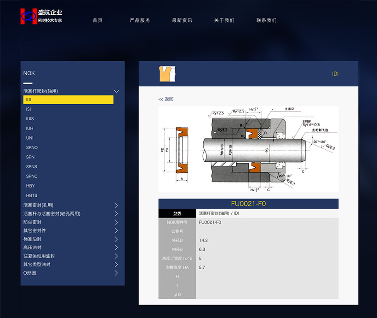The image size is (377, 318).
Task: Open the 首页 menu item
Action: tap(97, 20)
